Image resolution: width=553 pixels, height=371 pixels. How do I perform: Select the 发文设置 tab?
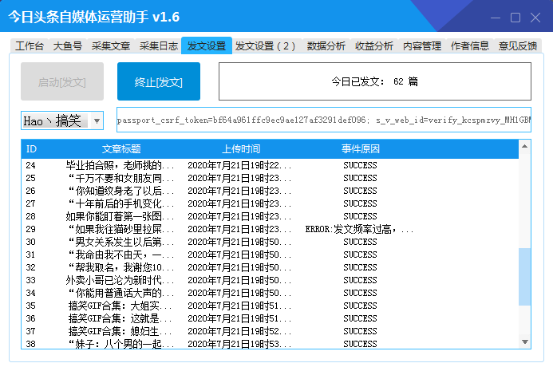(207, 45)
